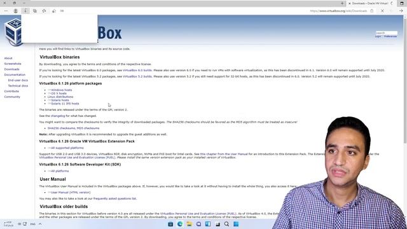This screenshot has height=229, width=407.
Task: Open the changelog link
Action: coord(58,116)
